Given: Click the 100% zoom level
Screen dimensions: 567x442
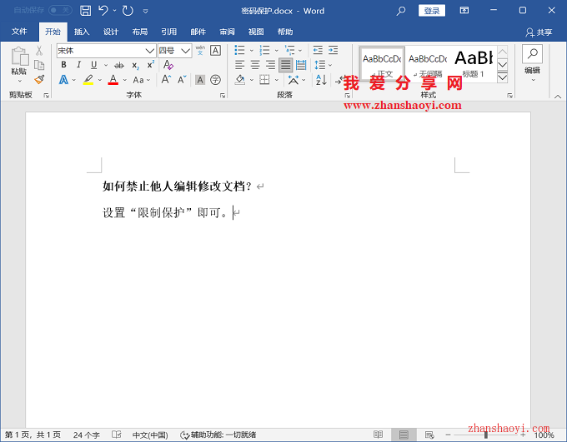Looking at the screenshot, I should [544, 435].
